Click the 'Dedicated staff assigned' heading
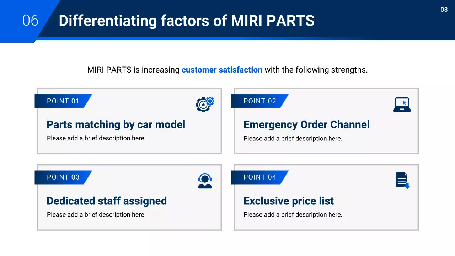Viewport: 455px width, 256px height. 107,201
